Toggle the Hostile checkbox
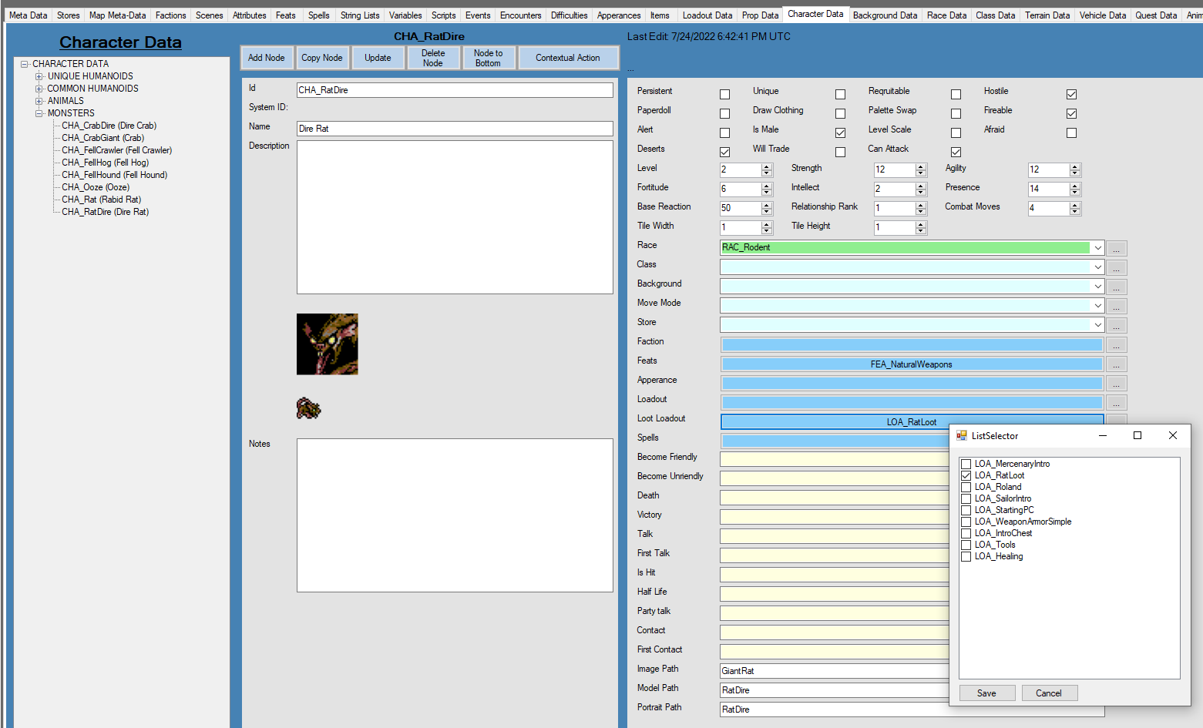Viewport: 1203px width, 728px height. 1071,94
